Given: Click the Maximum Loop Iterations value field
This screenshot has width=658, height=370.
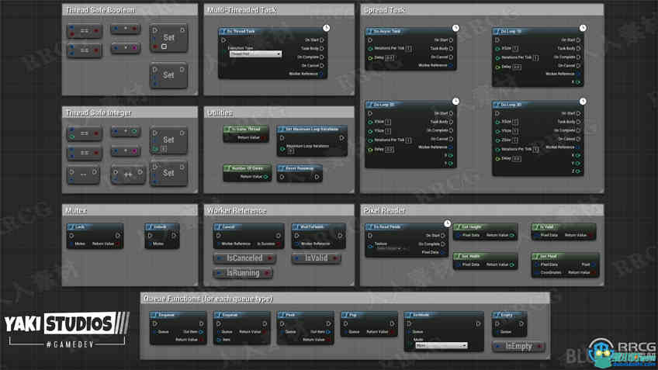Looking at the screenshot, I should point(290,151).
